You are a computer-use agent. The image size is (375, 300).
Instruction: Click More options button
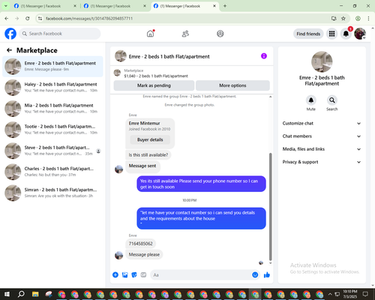(232, 85)
